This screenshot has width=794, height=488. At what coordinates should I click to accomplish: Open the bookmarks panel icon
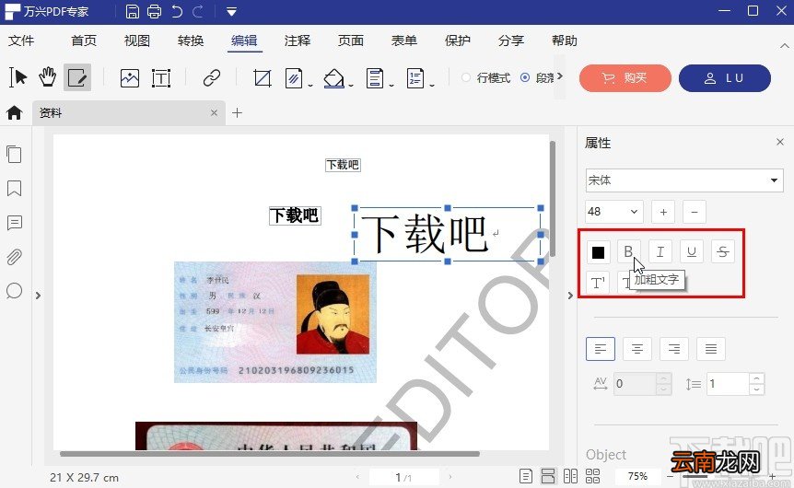14,189
